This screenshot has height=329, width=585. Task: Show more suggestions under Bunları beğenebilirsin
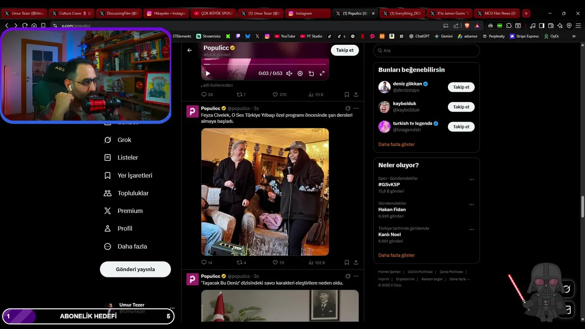pyautogui.click(x=397, y=144)
